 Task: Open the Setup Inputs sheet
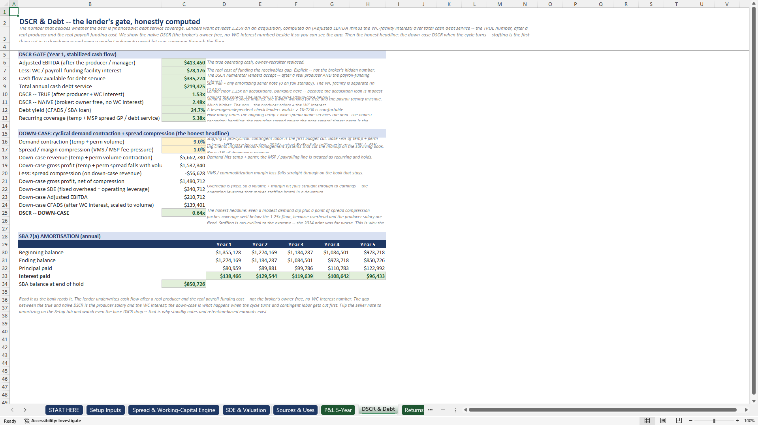pos(105,410)
